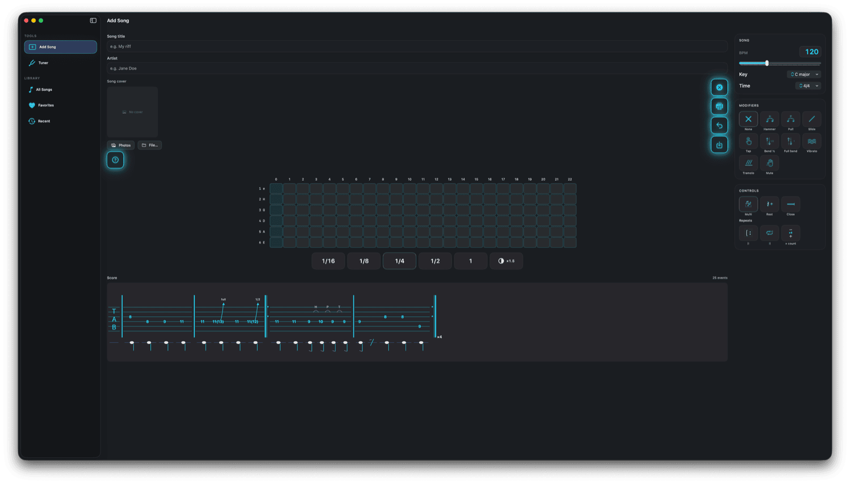The width and height of the screenshot is (850, 484).
Task: Select the Mute modifier
Action: [x=769, y=163]
